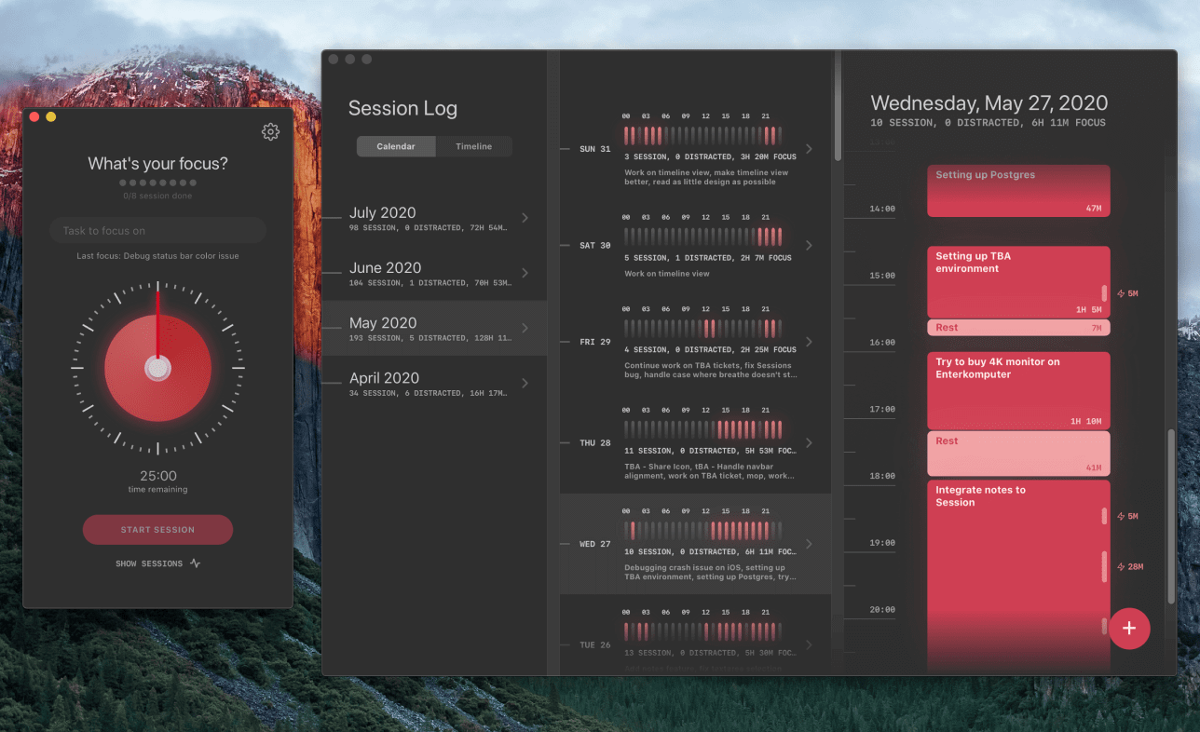Viewport: 1200px width, 732px height.
Task: Click the red timer dial
Action: (x=157, y=368)
